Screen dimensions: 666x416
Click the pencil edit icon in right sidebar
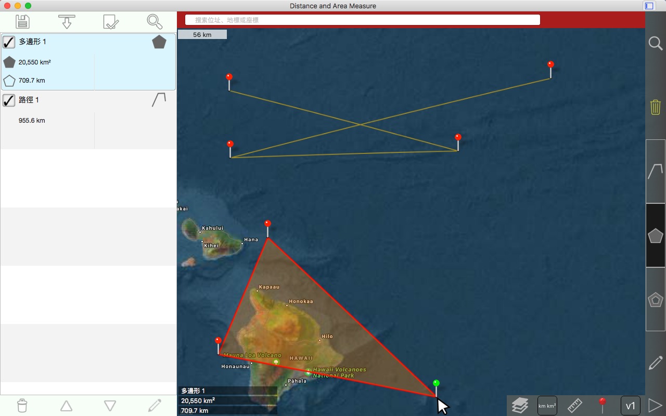pos(656,363)
